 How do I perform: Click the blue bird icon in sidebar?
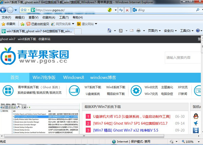pos(196,123)
